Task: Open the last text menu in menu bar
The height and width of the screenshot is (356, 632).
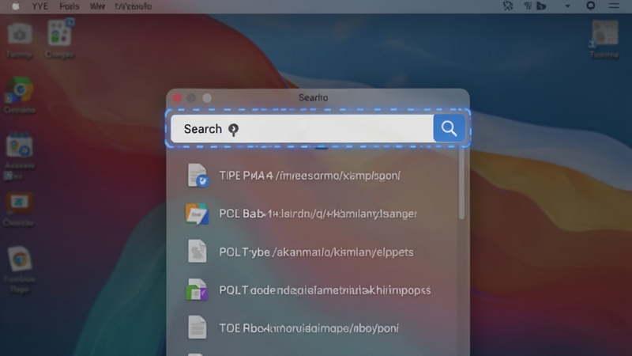Action: point(133,6)
